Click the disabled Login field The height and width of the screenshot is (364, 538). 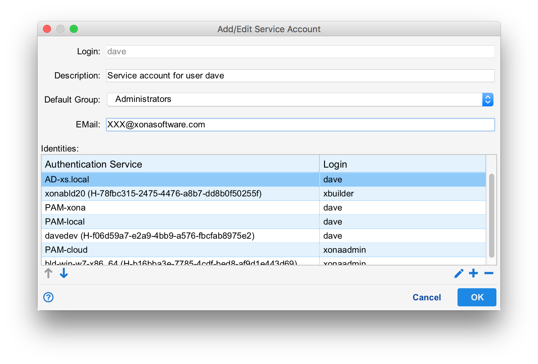[x=300, y=52]
